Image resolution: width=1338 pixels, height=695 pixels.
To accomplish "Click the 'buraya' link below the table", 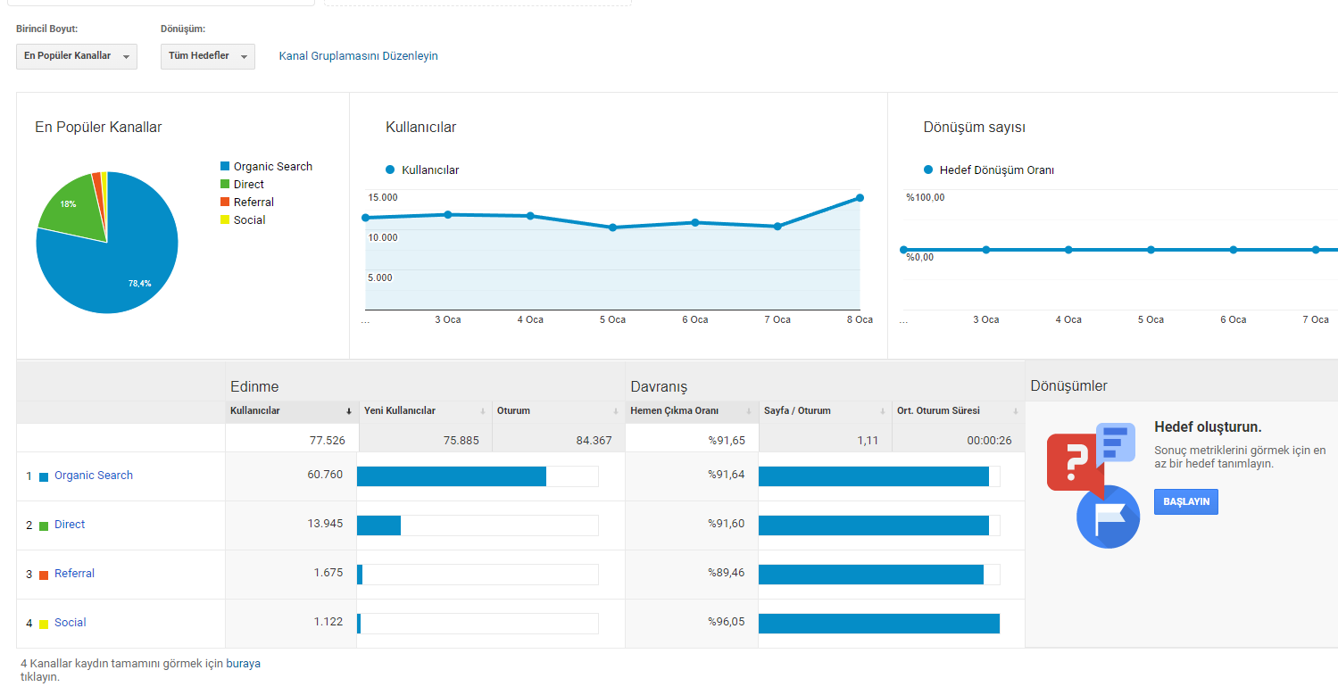I will coord(244,664).
